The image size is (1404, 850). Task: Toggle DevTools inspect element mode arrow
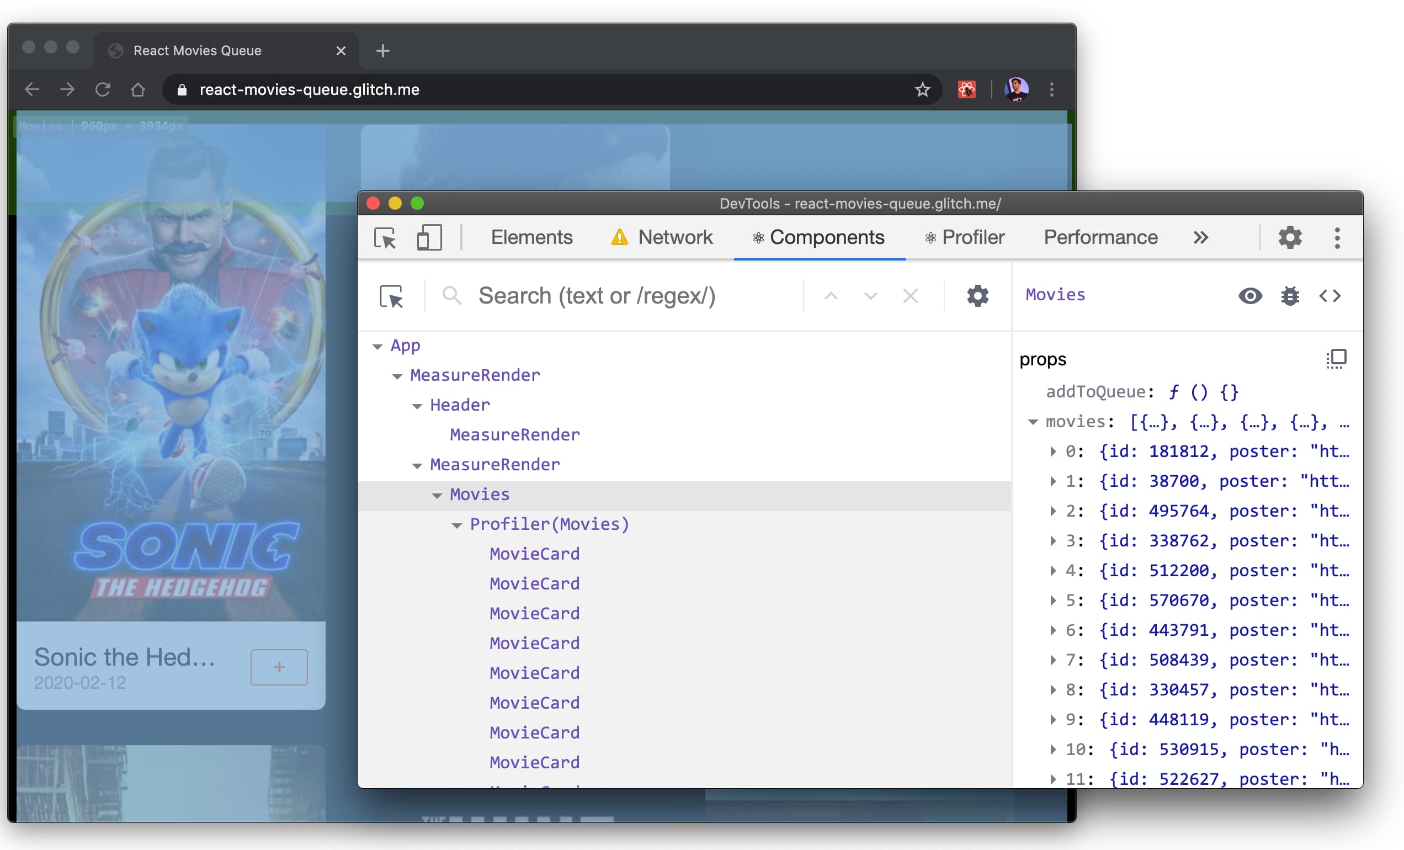(385, 237)
